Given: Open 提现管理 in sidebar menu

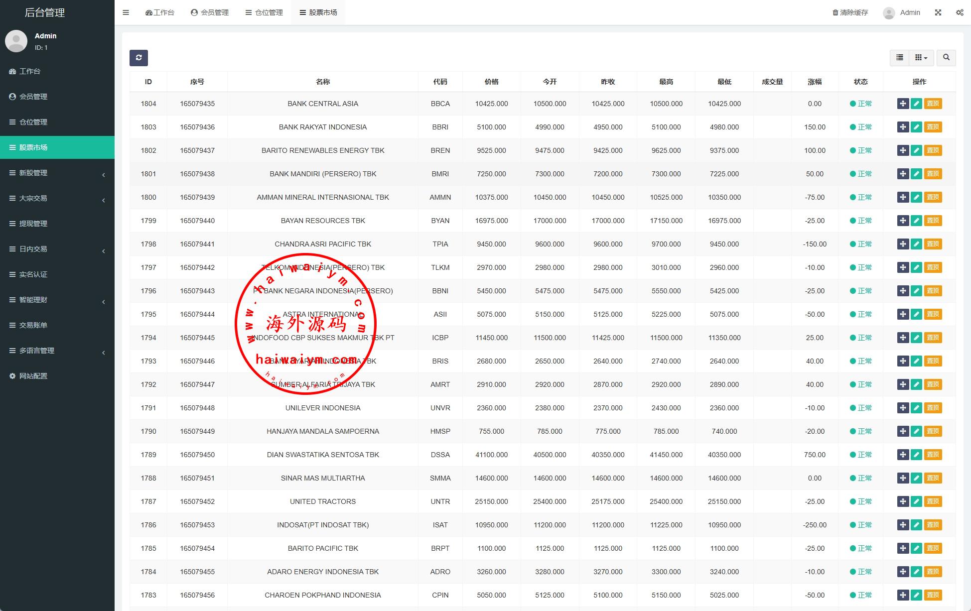Looking at the screenshot, I should [33, 224].
